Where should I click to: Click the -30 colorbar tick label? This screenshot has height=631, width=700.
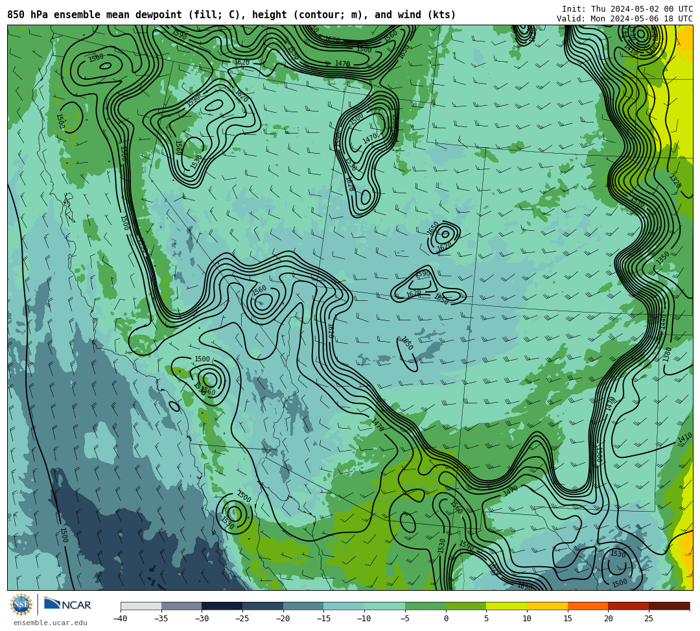click(202, 619)
